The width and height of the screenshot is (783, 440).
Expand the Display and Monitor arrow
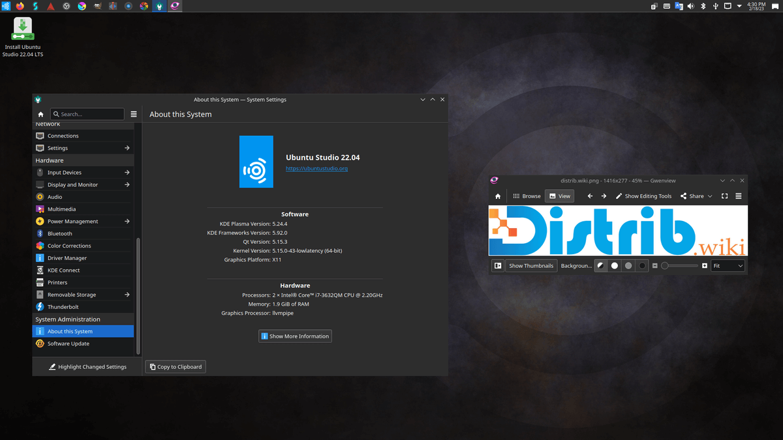click(x=127, y=184)
